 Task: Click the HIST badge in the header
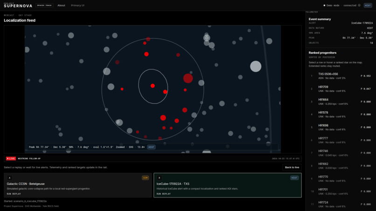pyautogui.click(x=368, y=5)
